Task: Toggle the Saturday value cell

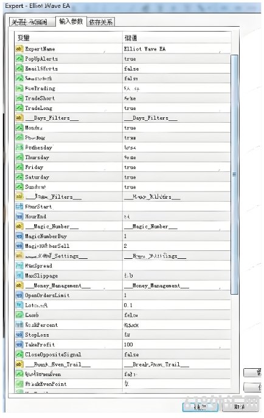Action: pos(176,177)
